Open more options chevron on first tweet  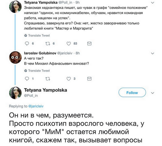pos(153,2)
